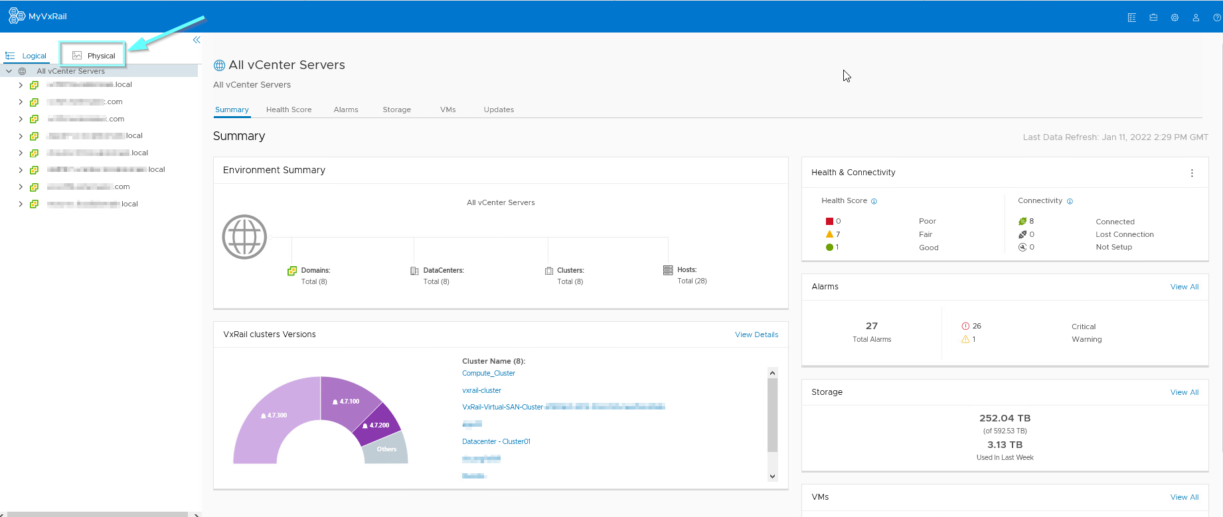Click View All in Storage card
This screenshot has height=517, width=1223.
pyautogui.click(x=1184, y=392)
